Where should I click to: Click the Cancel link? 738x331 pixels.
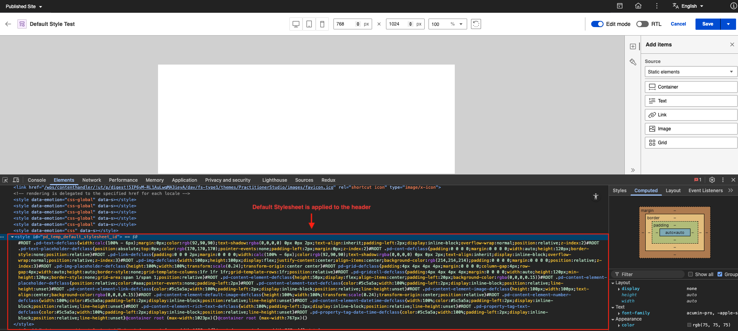pos(678,24)
